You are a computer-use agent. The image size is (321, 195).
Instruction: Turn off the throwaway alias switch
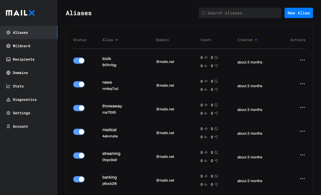pyautogui.click(x=79, y=108)
